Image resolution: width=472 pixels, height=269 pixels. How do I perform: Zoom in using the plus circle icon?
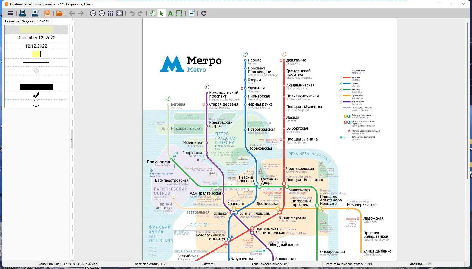click(93, 13)
